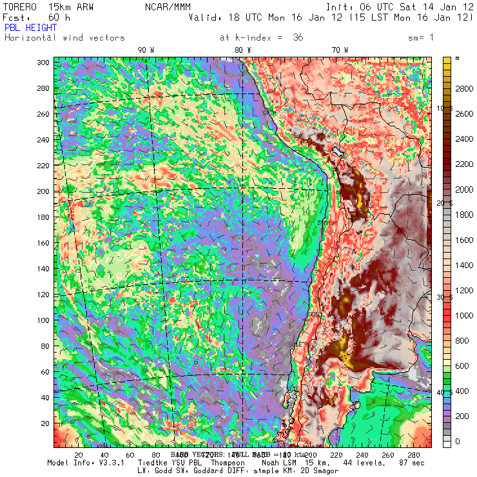Click the 280 tick on the horizontal axis
The width and height of the screenshot is (477, 477).
pyautogui.click(x=414, y=455)
